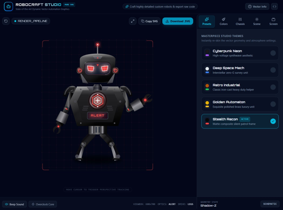Select the Cyberpunk Neon theme radio circle
Screen dimensions: 283x210
point(273,53)
